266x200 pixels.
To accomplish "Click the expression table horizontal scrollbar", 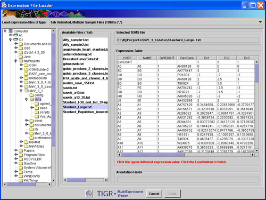I will 186,155.
